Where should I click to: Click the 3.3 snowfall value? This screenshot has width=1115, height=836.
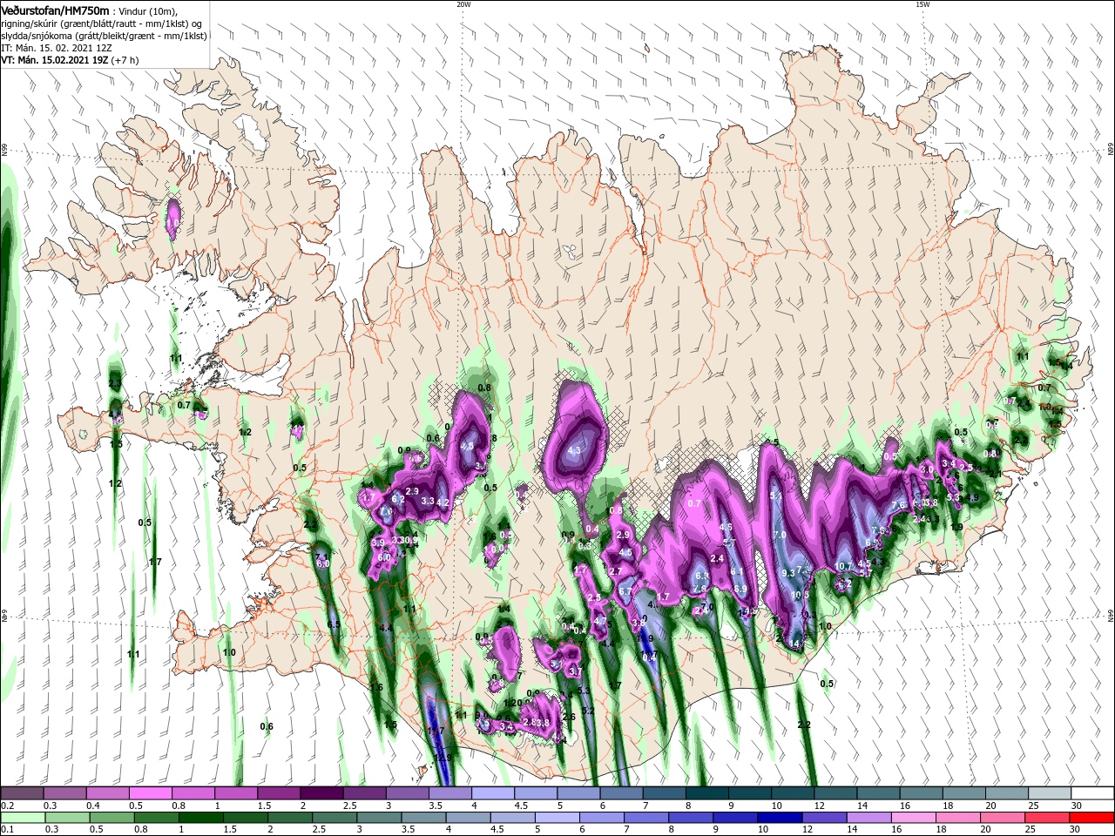point(428,501)
